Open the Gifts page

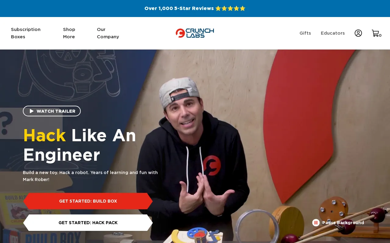click(x=305, y=33)
